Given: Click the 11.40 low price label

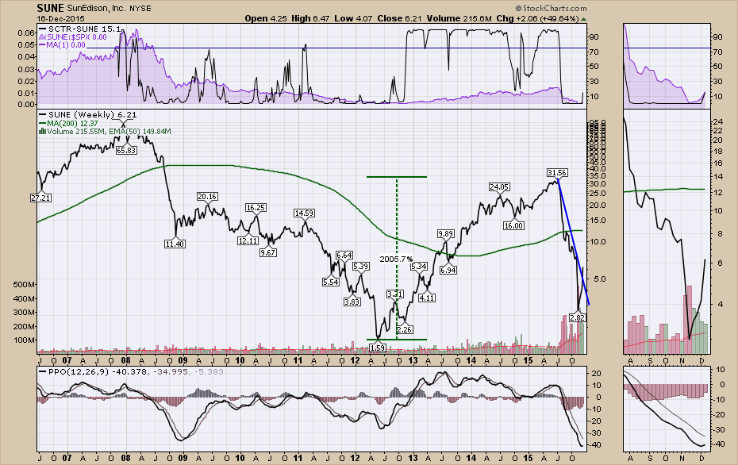Looking at the screenshot, I should click(x=175, y=244).
